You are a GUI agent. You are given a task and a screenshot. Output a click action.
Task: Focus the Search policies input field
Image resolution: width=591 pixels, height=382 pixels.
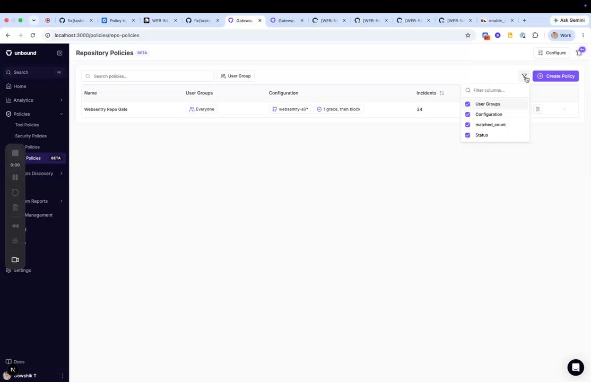(x=147, y=76)
